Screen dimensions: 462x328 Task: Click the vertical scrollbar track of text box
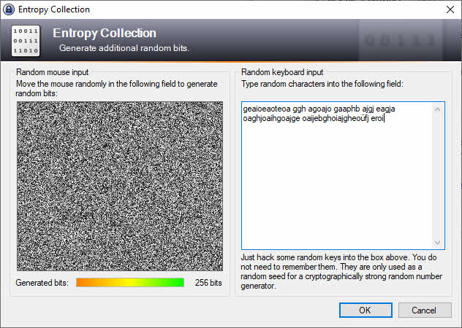point(438,175)
